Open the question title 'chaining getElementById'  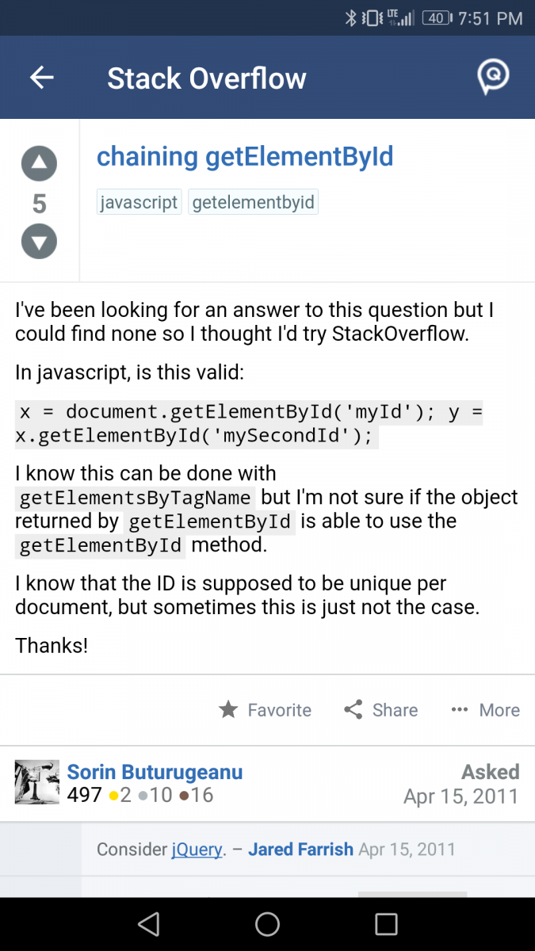245,157
